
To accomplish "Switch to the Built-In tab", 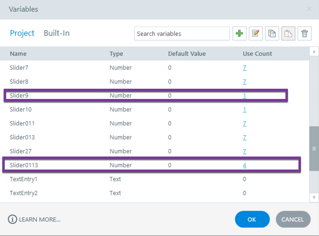I will click(x=57, y=33).
